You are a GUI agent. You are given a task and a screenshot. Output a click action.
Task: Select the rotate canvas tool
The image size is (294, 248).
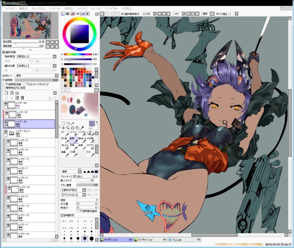73,128
